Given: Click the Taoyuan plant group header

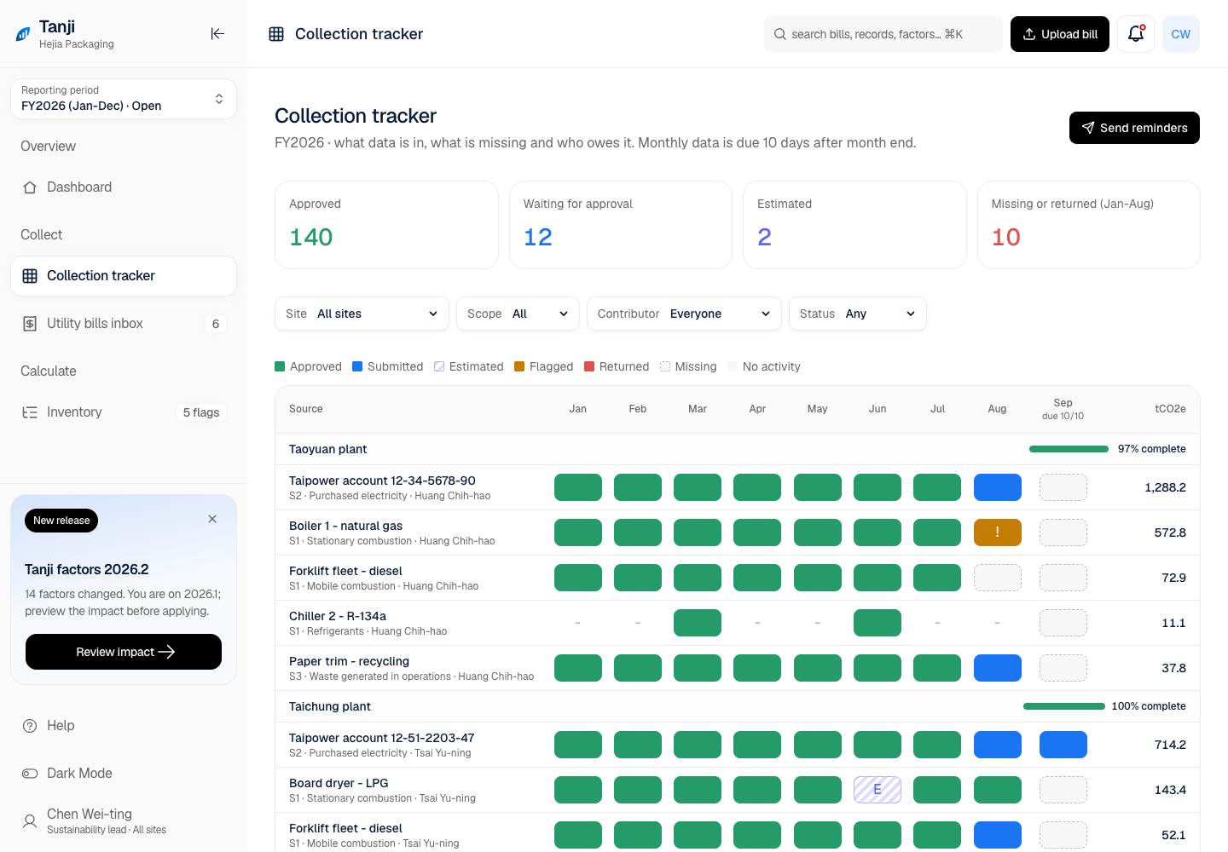Looking at the screenshot, I should pos(738,449).
